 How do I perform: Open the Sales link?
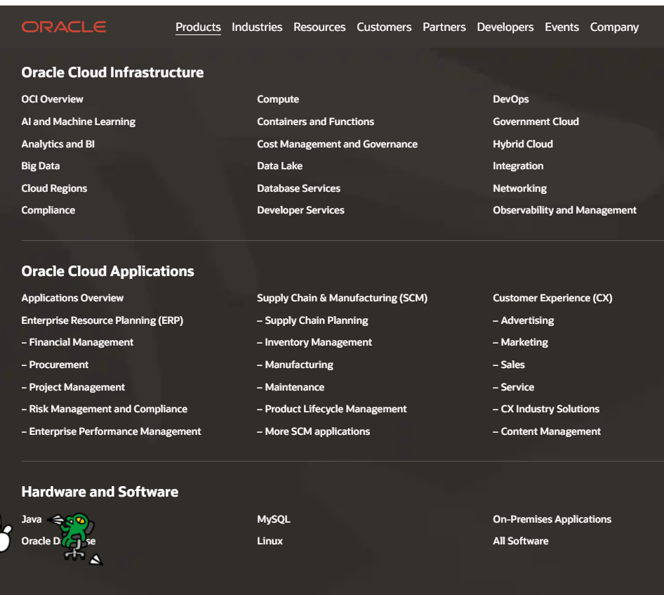[x=509, y=365]
